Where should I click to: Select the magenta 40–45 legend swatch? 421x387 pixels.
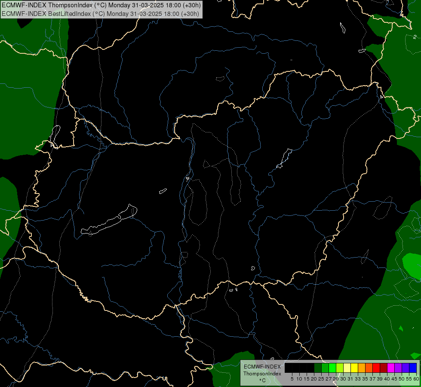click(391, 368)
